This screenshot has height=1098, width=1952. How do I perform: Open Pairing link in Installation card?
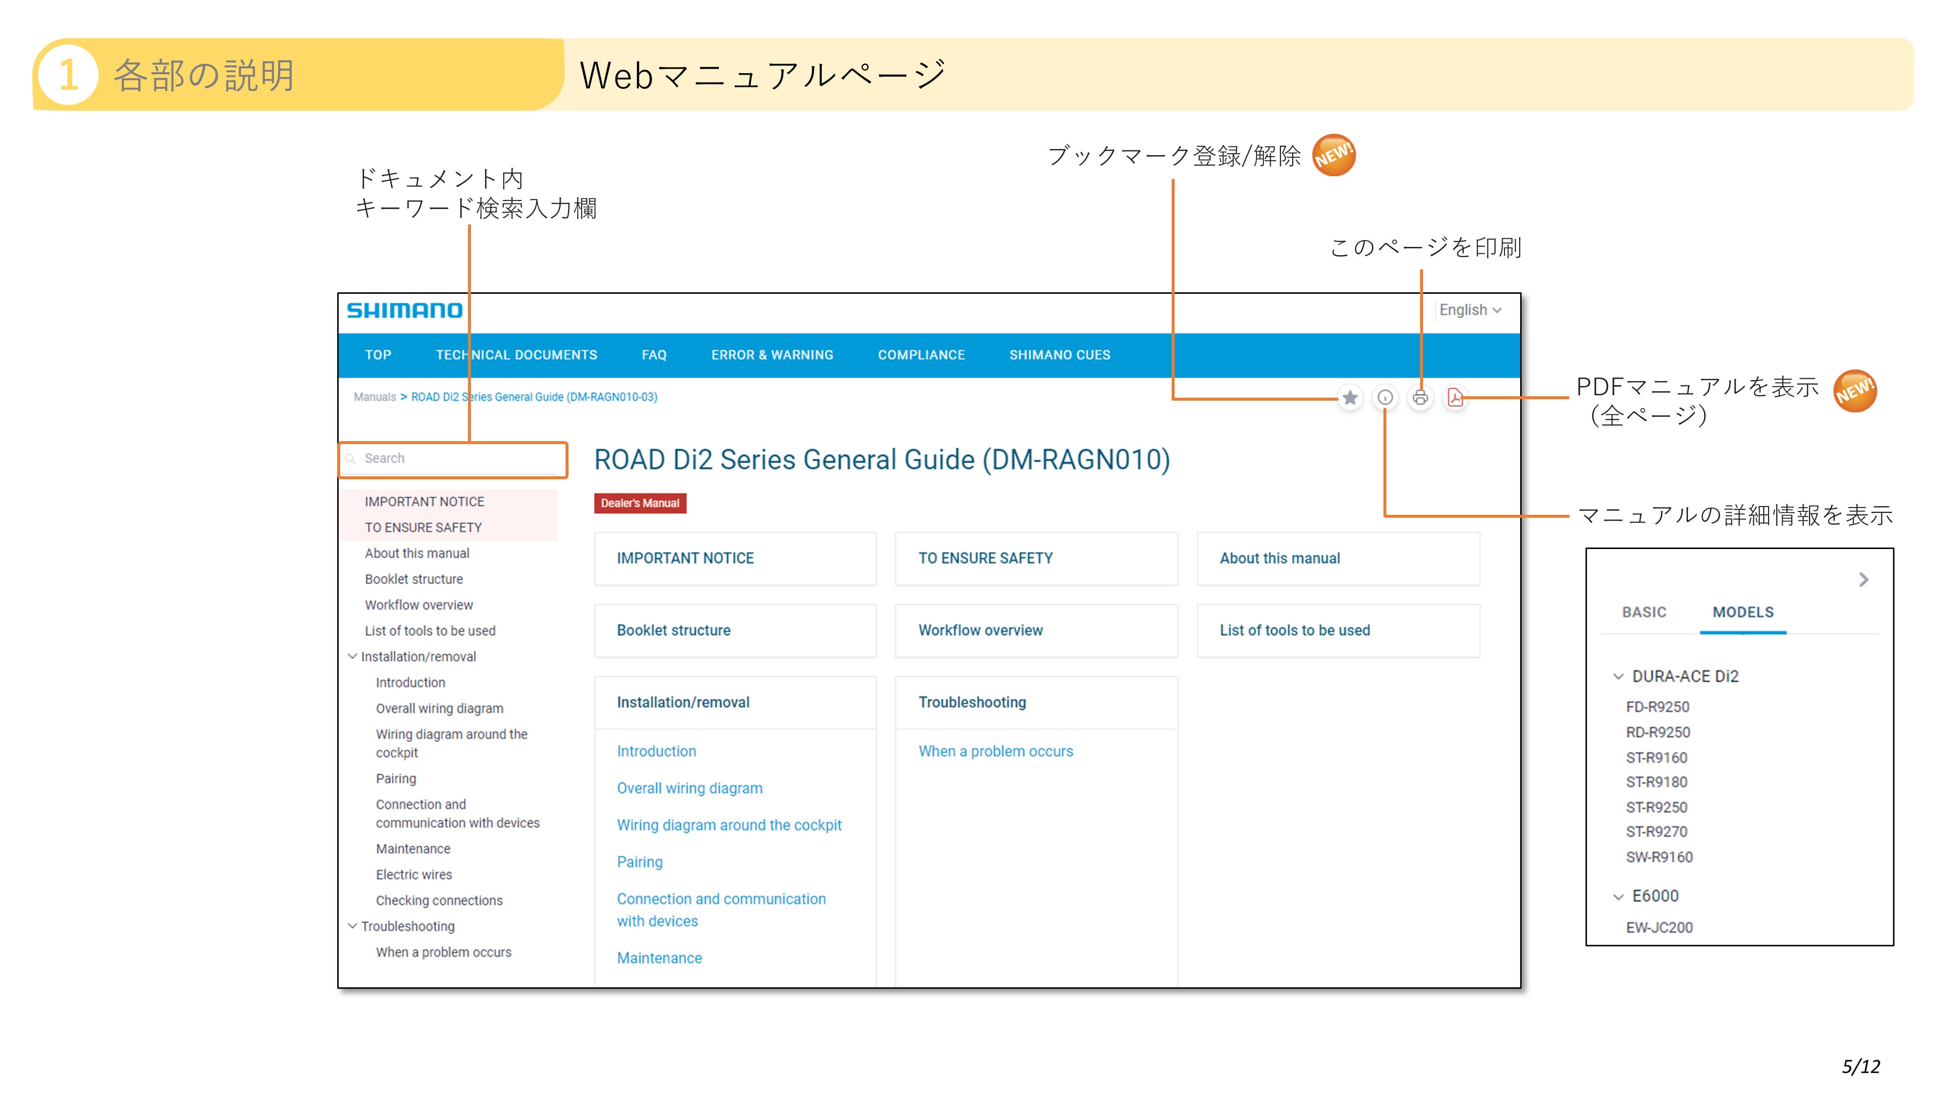point(640,862)
